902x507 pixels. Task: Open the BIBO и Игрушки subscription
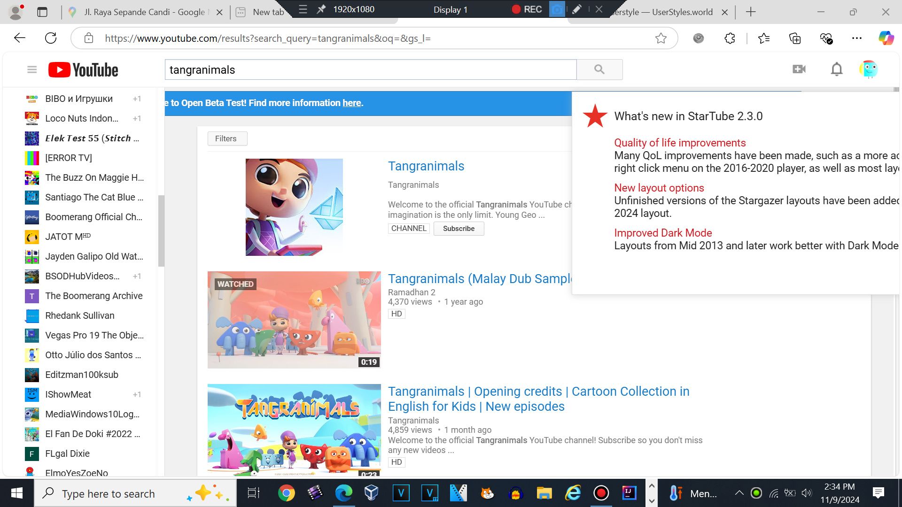click(x=84, y=99)
